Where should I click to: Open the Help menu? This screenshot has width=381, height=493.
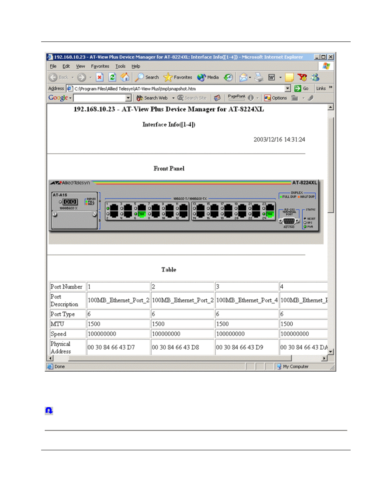point(136,66)
